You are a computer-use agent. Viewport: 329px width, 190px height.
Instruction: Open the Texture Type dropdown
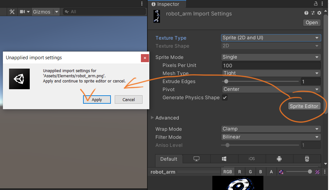[271, 38]
